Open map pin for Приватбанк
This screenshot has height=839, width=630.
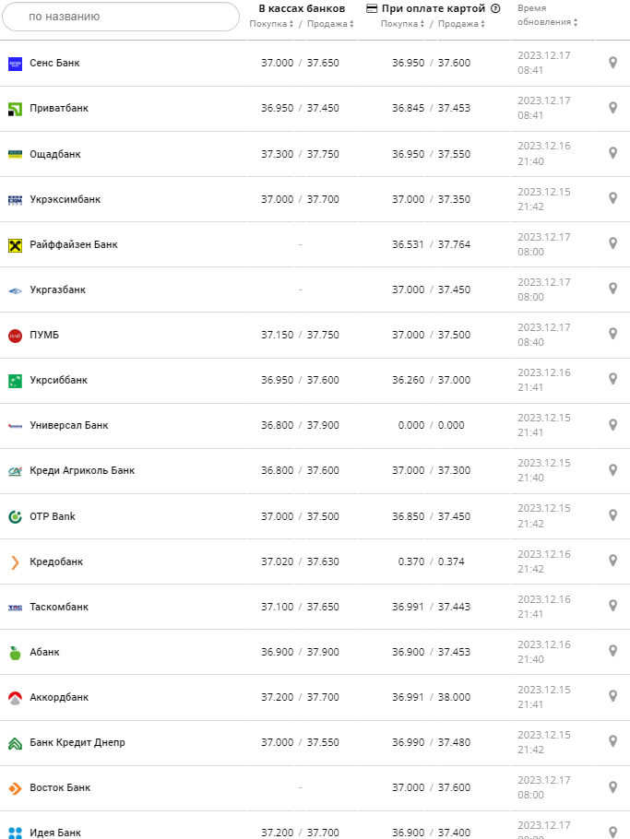(612, 108)
